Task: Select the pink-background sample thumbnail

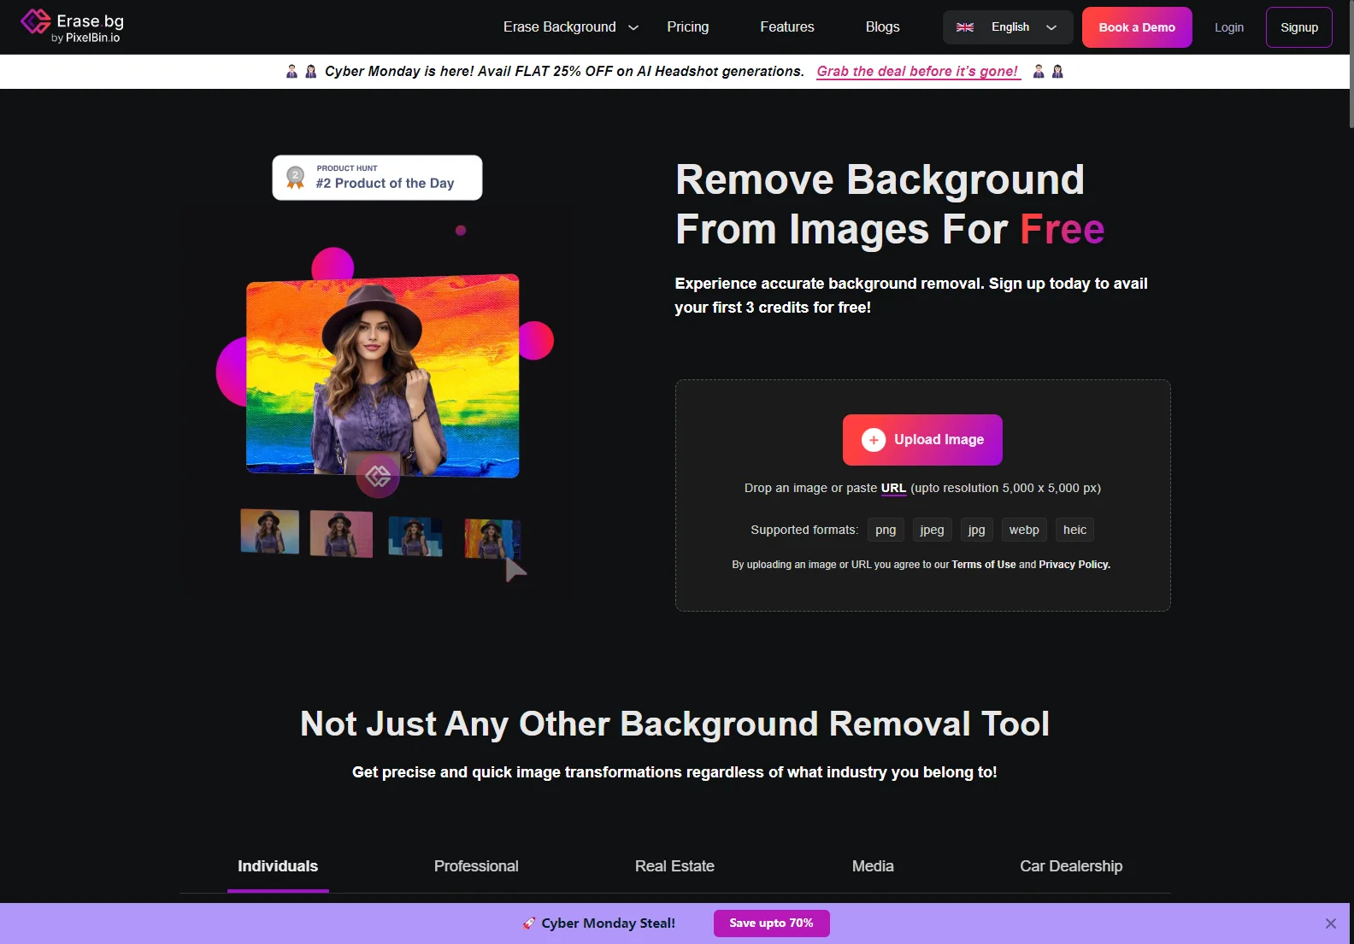Action: point(341,534)
